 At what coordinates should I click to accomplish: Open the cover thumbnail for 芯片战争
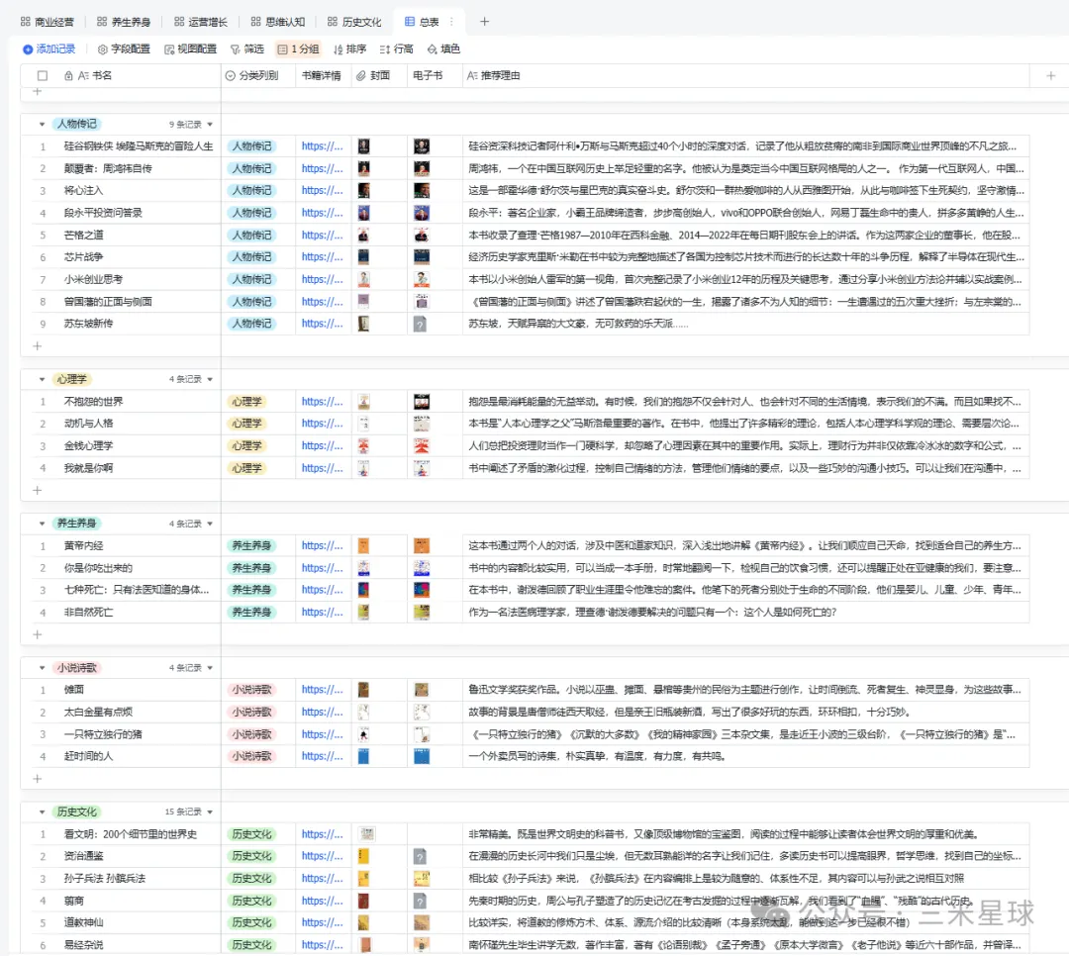click(364, 257)
